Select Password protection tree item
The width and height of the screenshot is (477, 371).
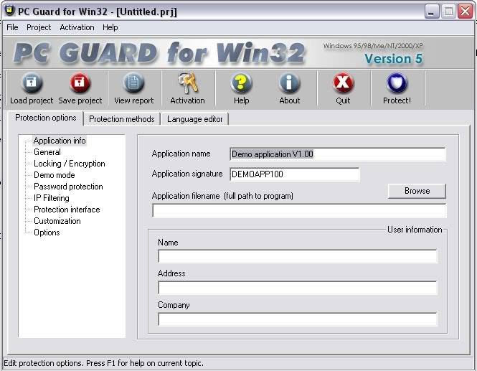(68, 187)
